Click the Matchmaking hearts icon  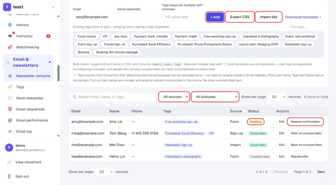click(x=10, y=47)
